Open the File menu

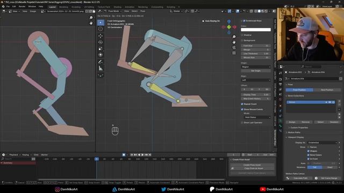8,6
